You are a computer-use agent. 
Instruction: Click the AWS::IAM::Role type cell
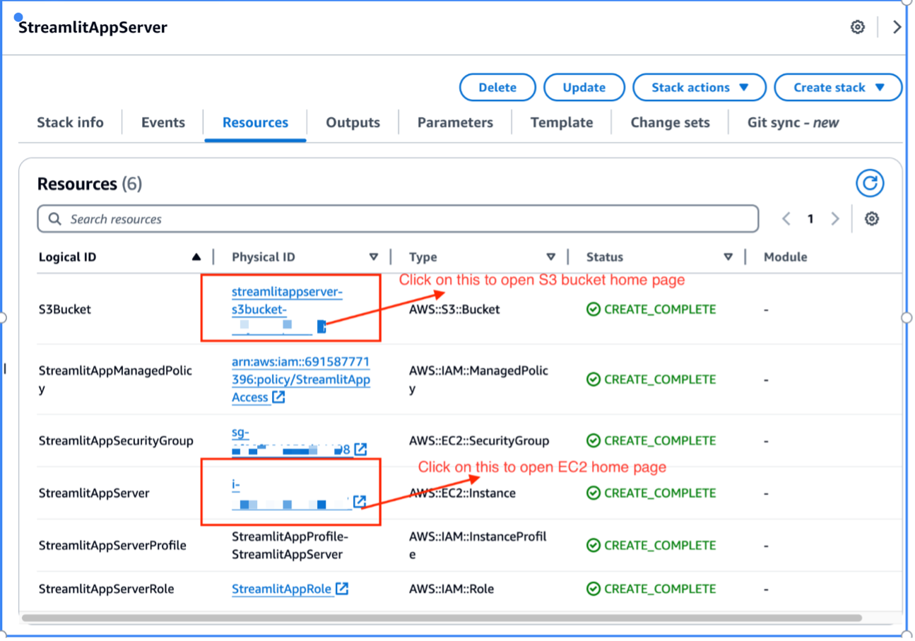point(451,589)
